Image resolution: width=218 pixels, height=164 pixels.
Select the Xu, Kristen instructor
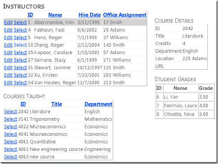[20, 75]
